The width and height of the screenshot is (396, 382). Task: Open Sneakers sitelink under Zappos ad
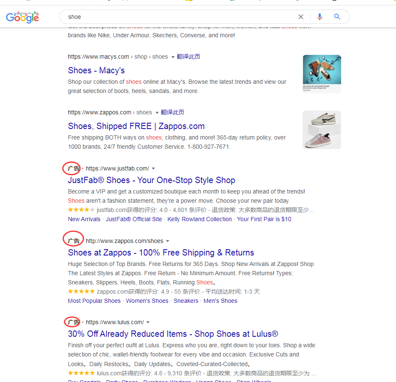[186, 301]
